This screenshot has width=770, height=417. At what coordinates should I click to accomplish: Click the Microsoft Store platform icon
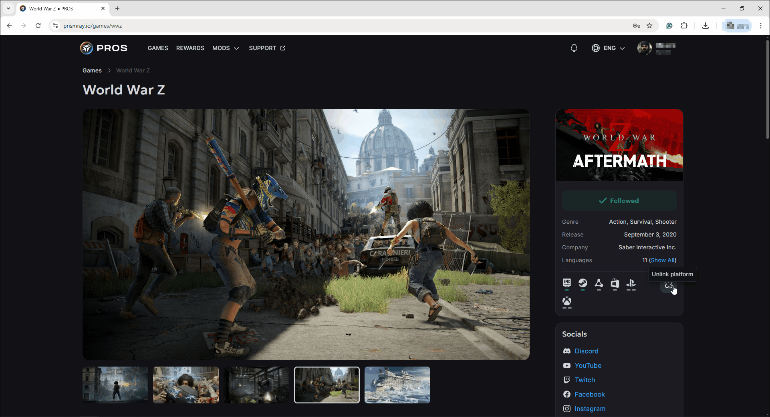click(615, 283)
